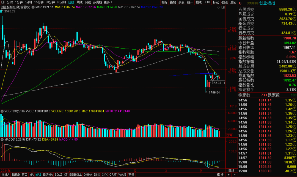
Task: Open the 多周期 multi-period view
Action: (97, 2)
